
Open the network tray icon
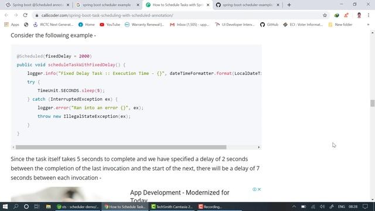tap(313, 206)
